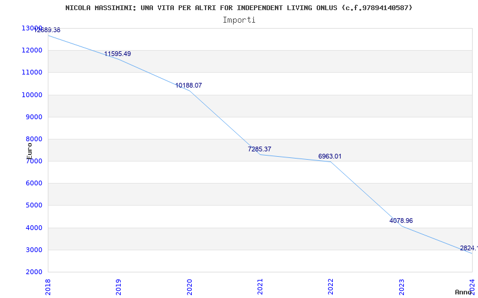Click the 12689.38 data label
The width and height of the screenshot is (478, 298).
point(47,30)
